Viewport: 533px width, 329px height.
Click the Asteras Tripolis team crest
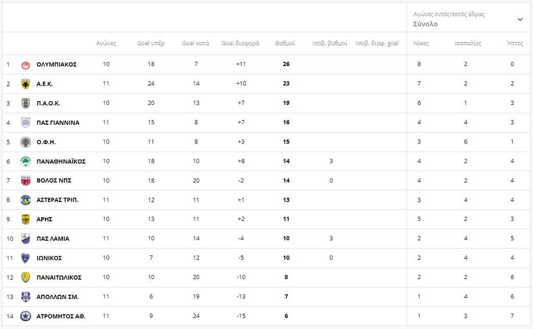(26, 200)
